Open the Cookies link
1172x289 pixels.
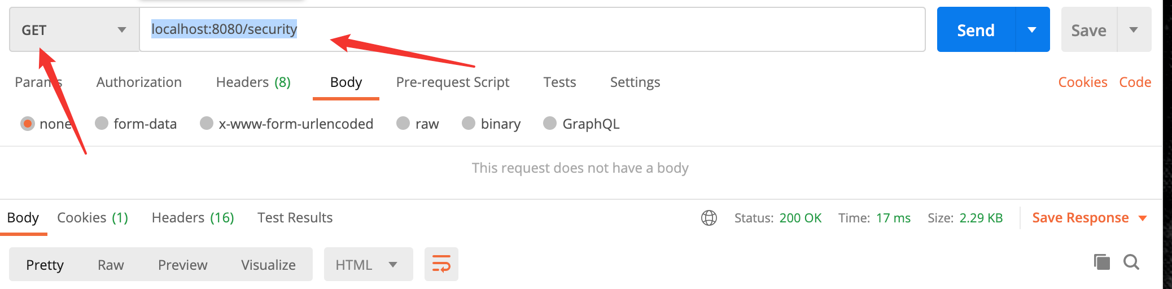click(x=1082, y=82)
